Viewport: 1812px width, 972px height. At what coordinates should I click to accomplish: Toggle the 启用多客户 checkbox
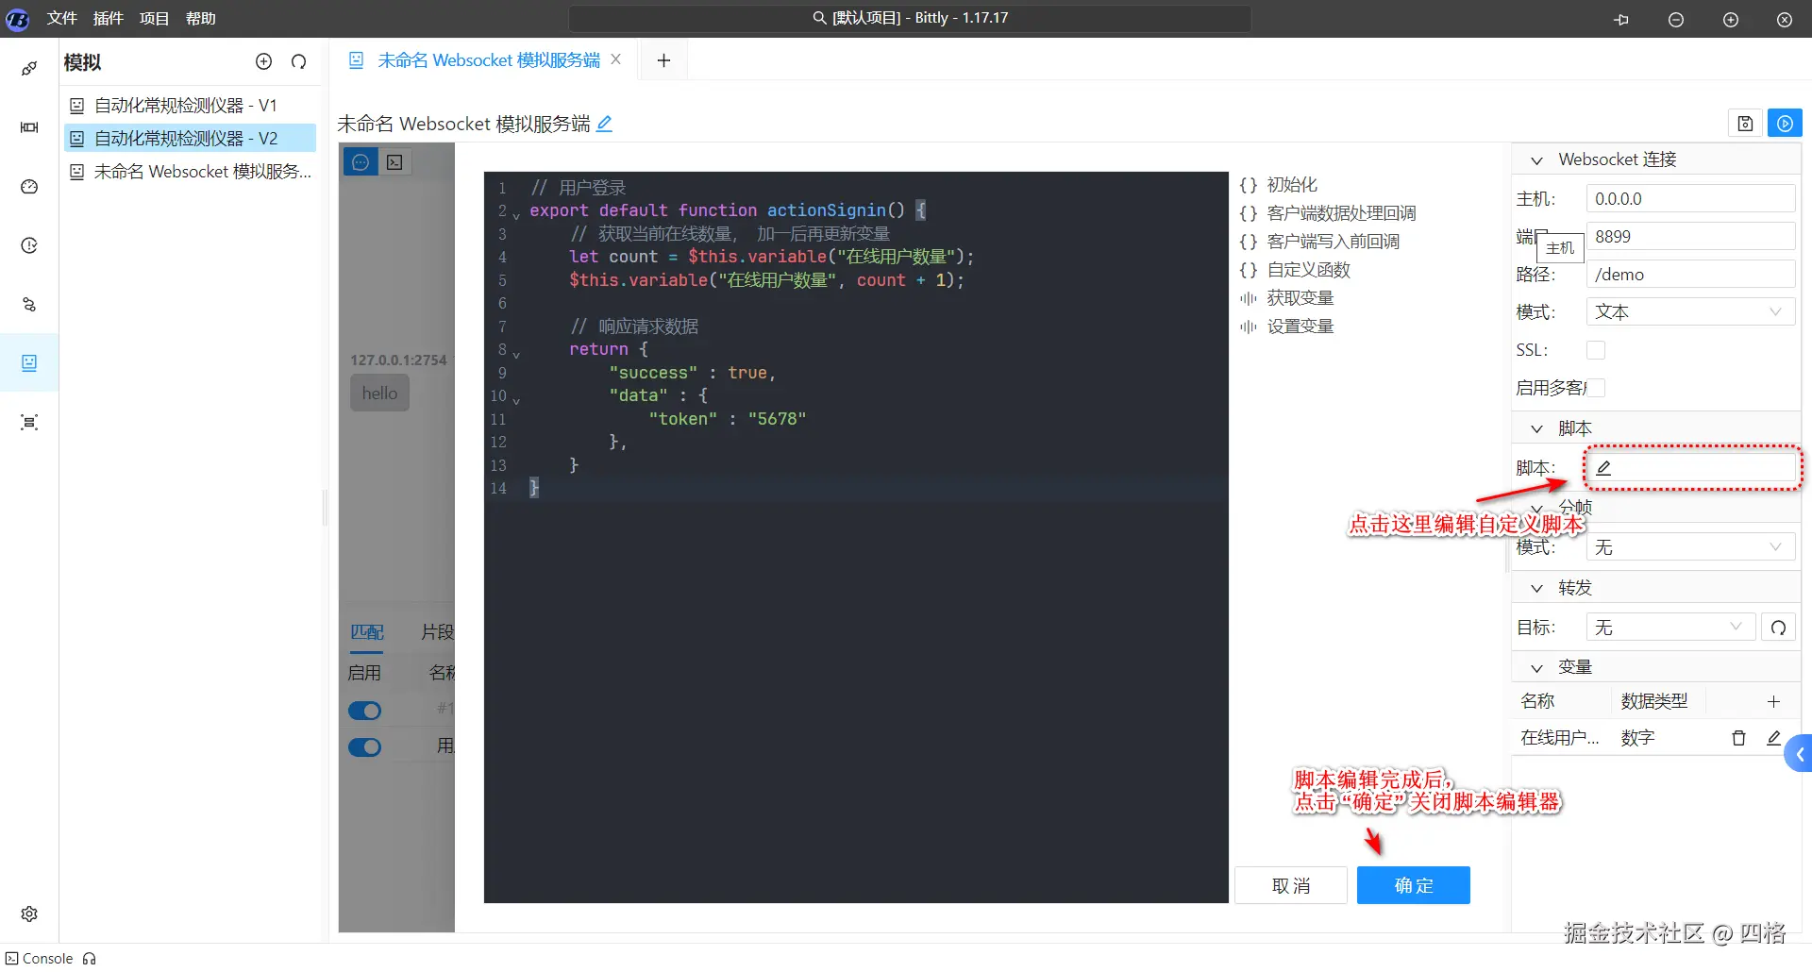coord(1596,388)
